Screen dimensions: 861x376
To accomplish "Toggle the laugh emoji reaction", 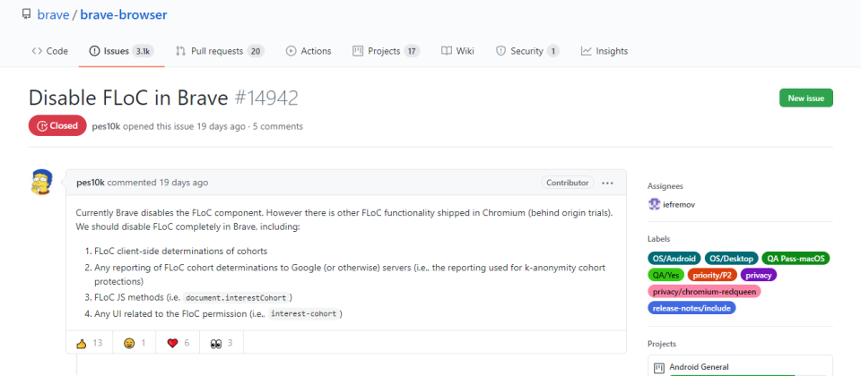I will pyautogui.click(x=135, y=343).
